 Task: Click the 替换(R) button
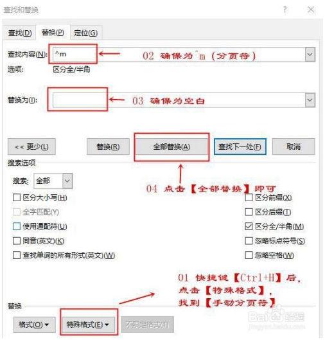[x=108, y=147]
